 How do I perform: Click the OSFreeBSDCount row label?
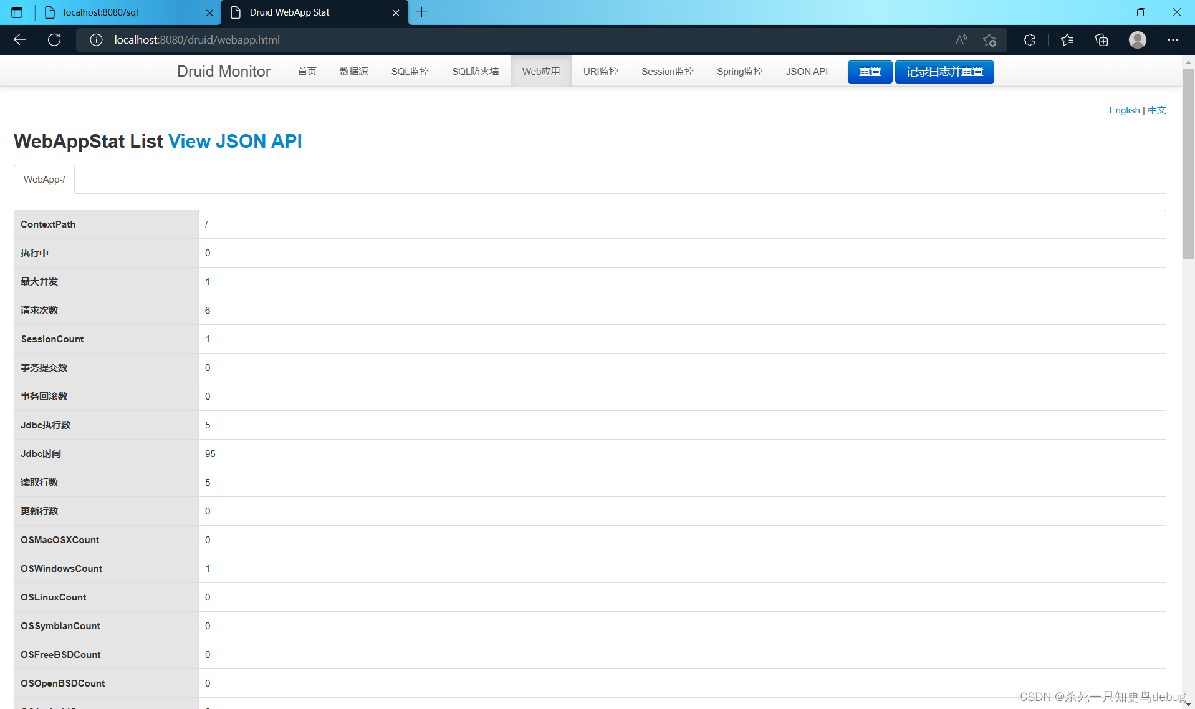60,655
